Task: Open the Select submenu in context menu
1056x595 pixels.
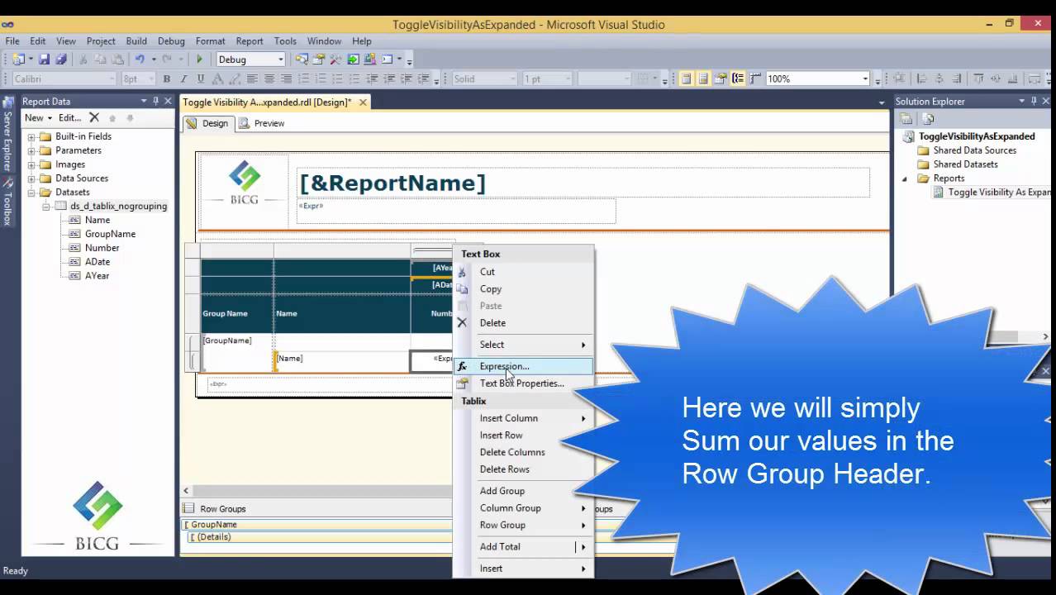Action: point(523,345)
